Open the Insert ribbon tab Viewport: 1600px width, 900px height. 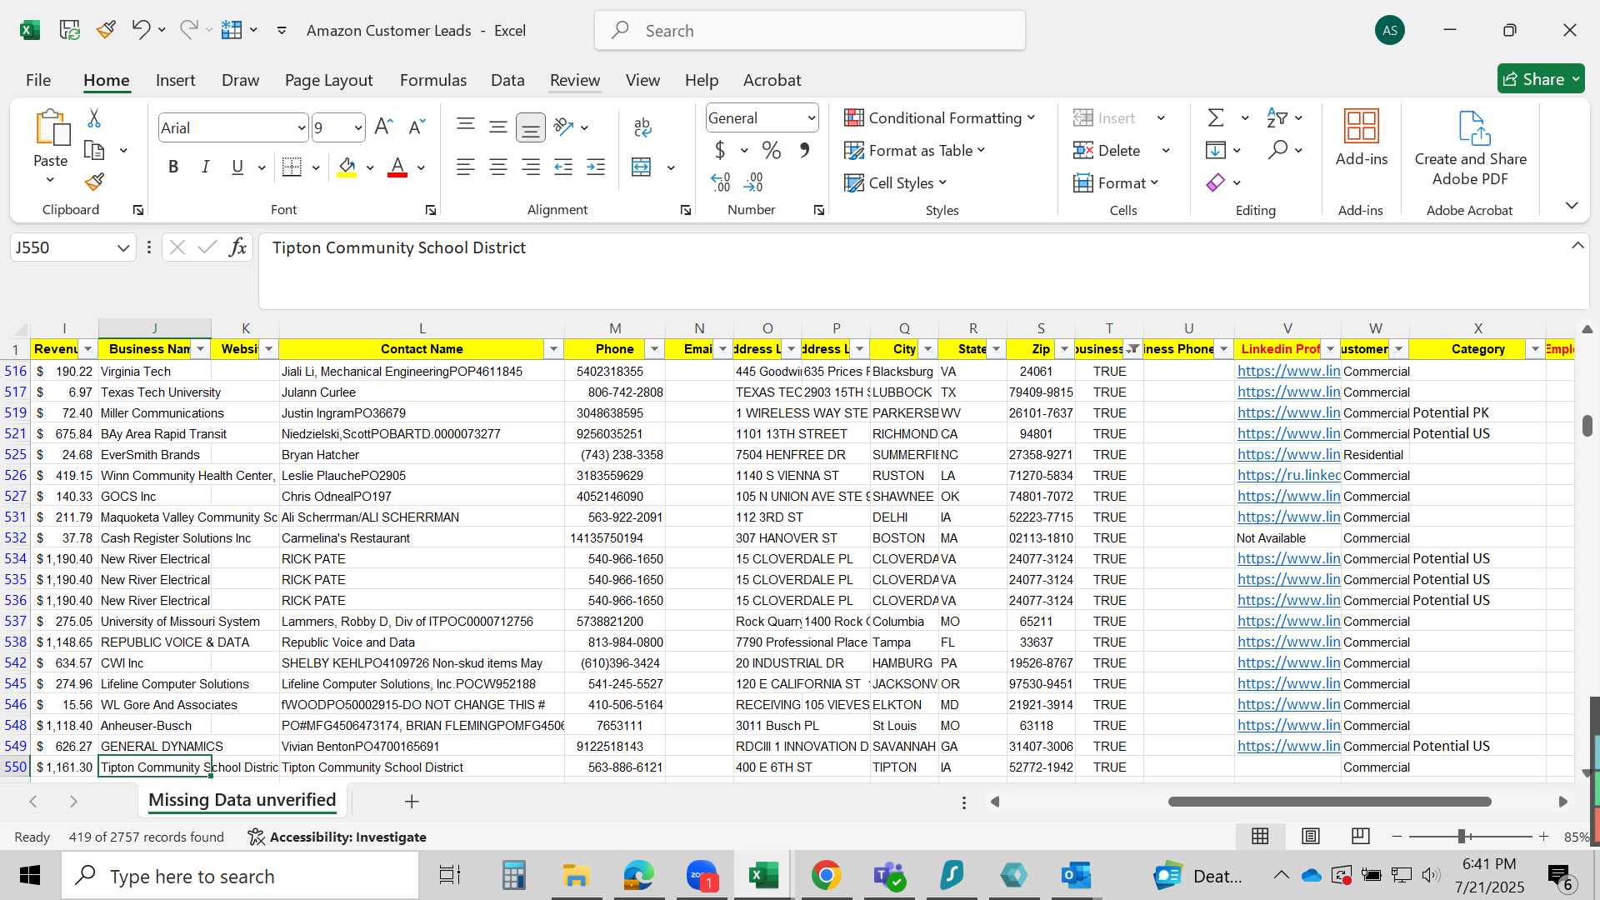(175, 80)
